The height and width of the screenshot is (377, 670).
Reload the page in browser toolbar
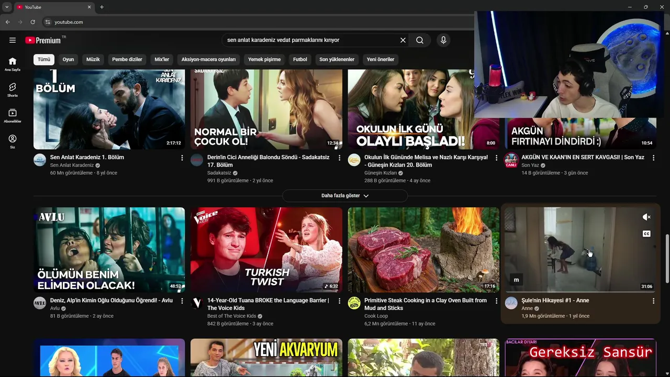[x=32, y=22]
